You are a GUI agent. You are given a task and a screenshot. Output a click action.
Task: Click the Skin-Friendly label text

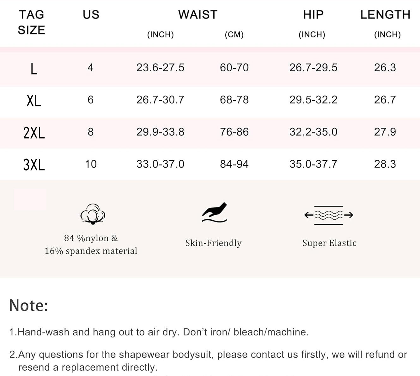point(213,243)
